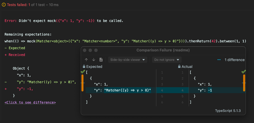The height and width of the screenshot is (123, 254).
Task: Click the Matcher((y) ⇒ y > 0) highlighted value
Action: click(127, 90)
